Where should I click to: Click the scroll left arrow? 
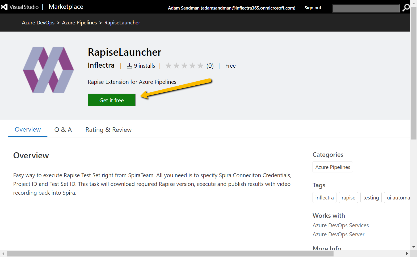point(3,254)
